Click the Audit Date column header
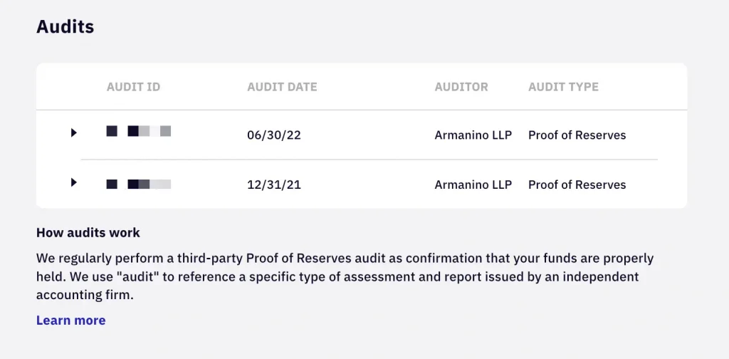The width and height of the screenshot is (729, 359). pyautogui.click(x=282, y=87)
